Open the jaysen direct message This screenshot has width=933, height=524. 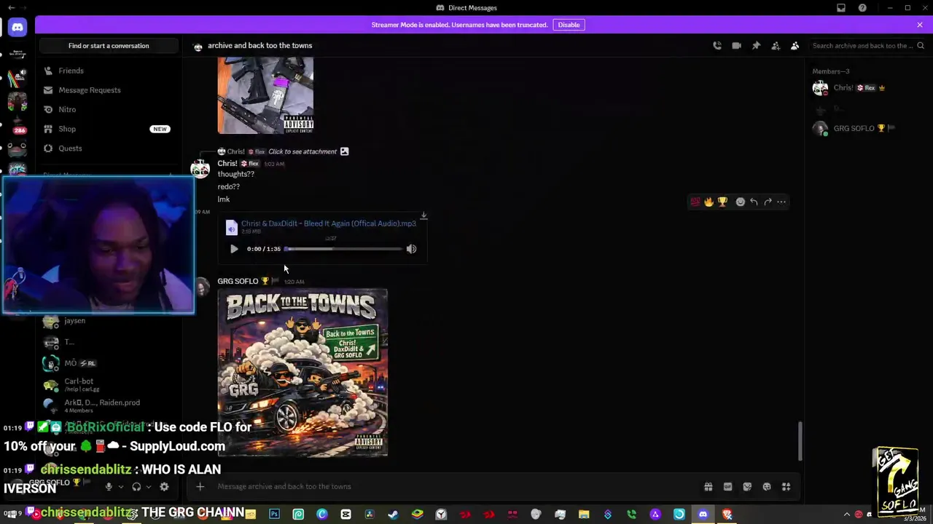109,321
